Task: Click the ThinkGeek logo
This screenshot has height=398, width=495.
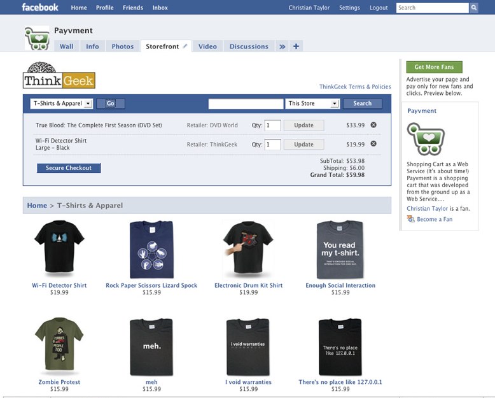Action: pos(59,75)
